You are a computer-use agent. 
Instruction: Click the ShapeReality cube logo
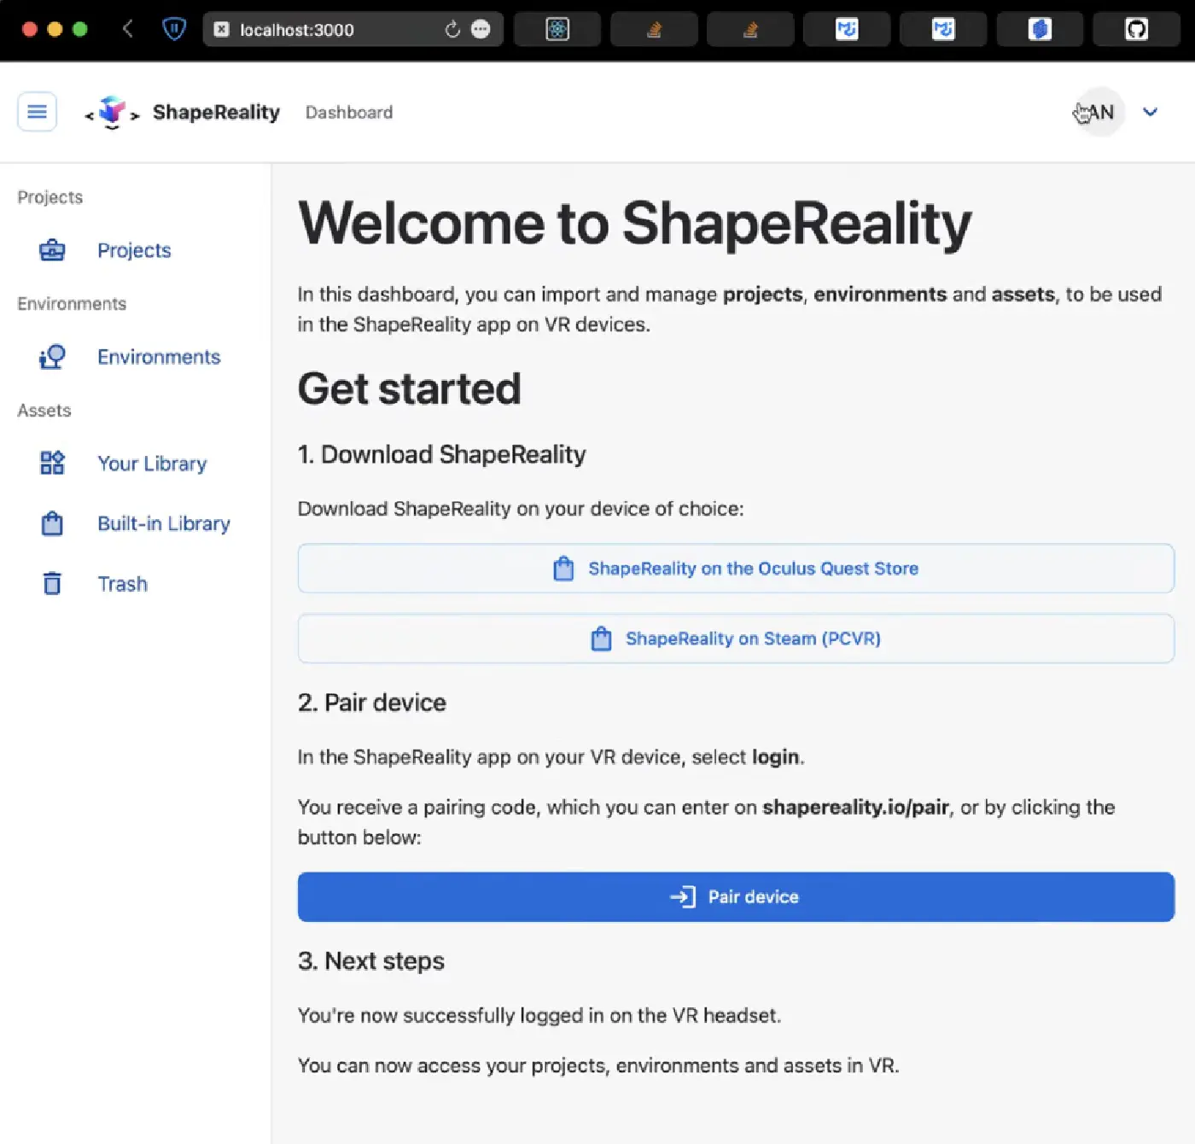coord(112,112)
